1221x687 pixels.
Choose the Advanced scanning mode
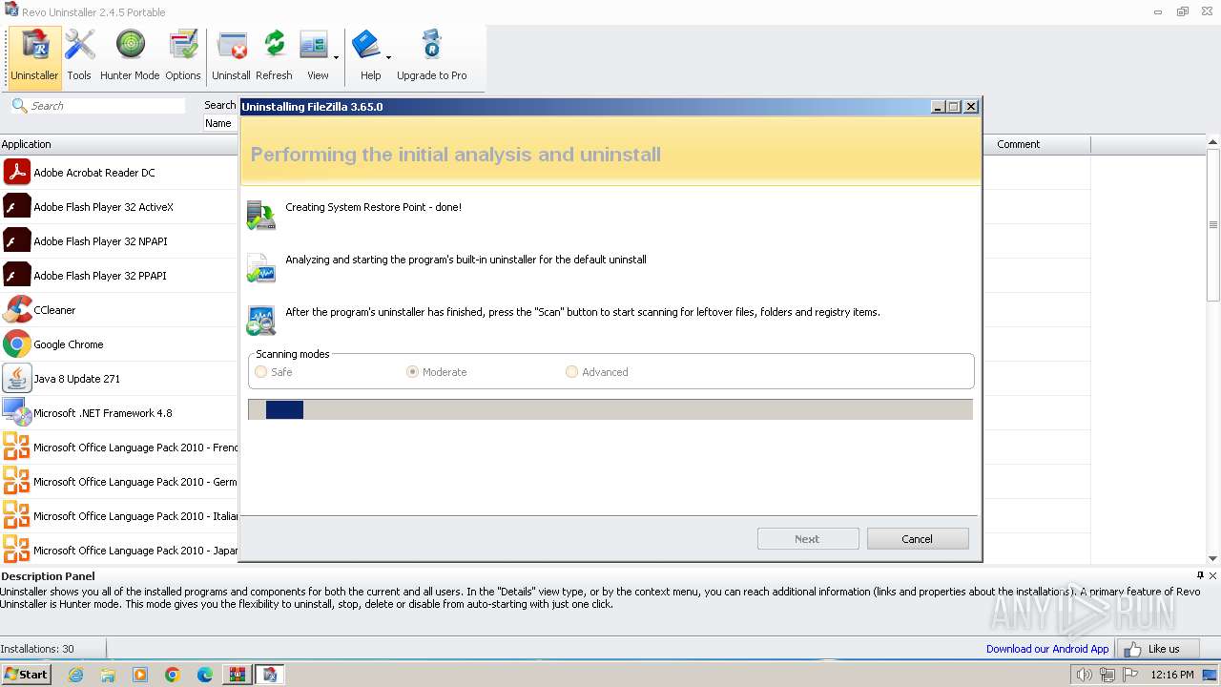click(572, 372)
